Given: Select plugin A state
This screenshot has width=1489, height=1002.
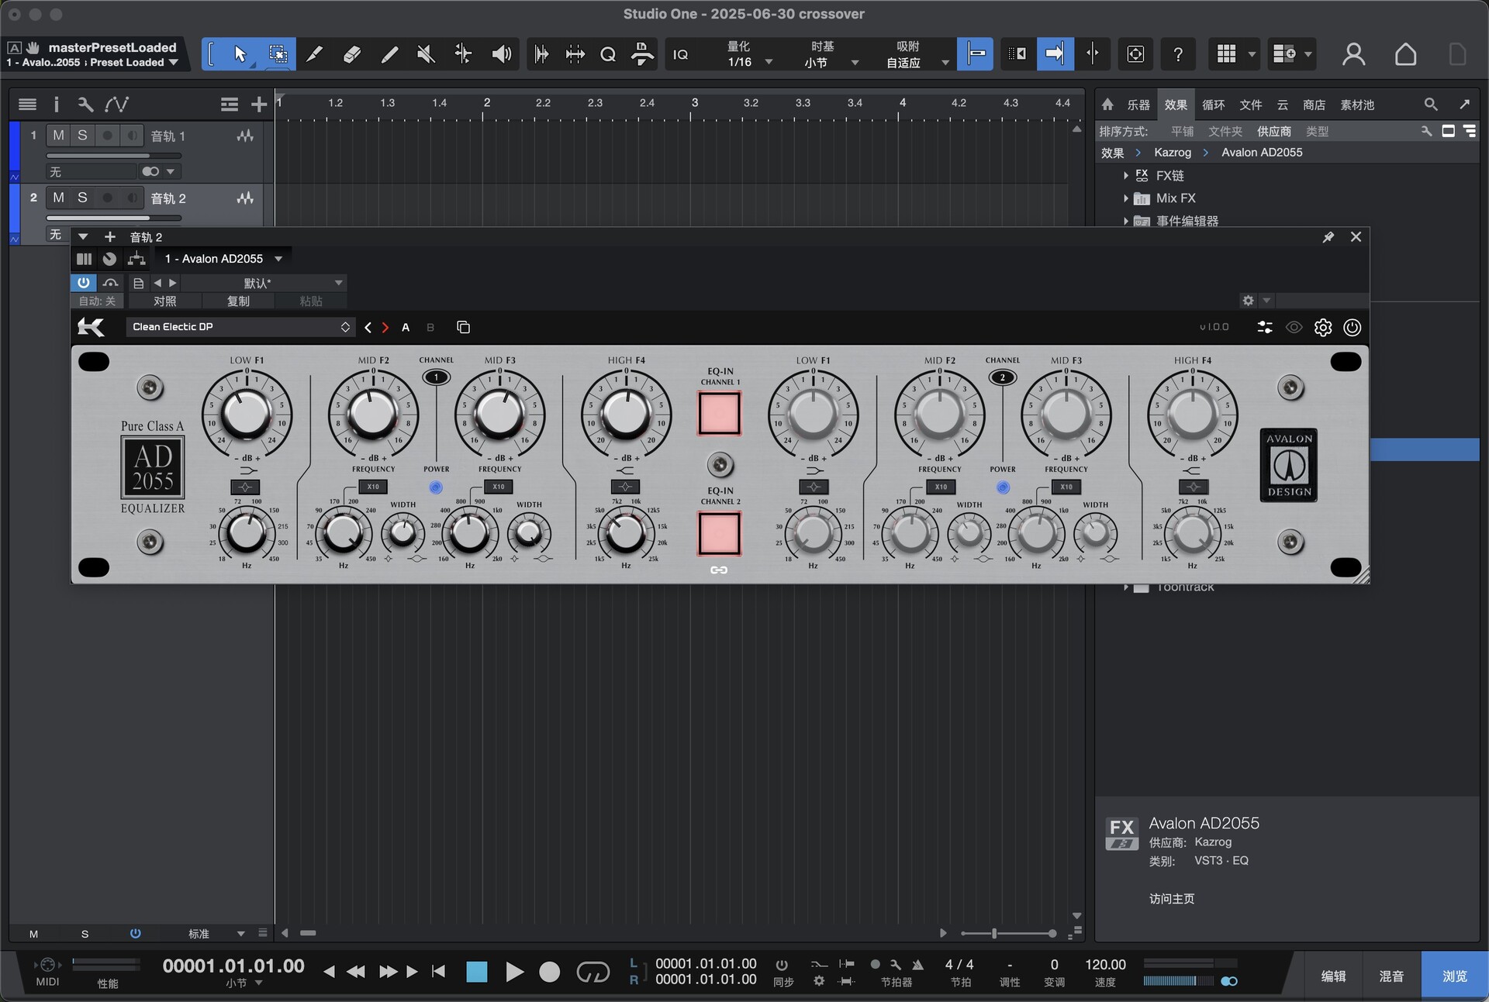Looking at the screenshot, I should pyautogui.click(x=406, y=327).
